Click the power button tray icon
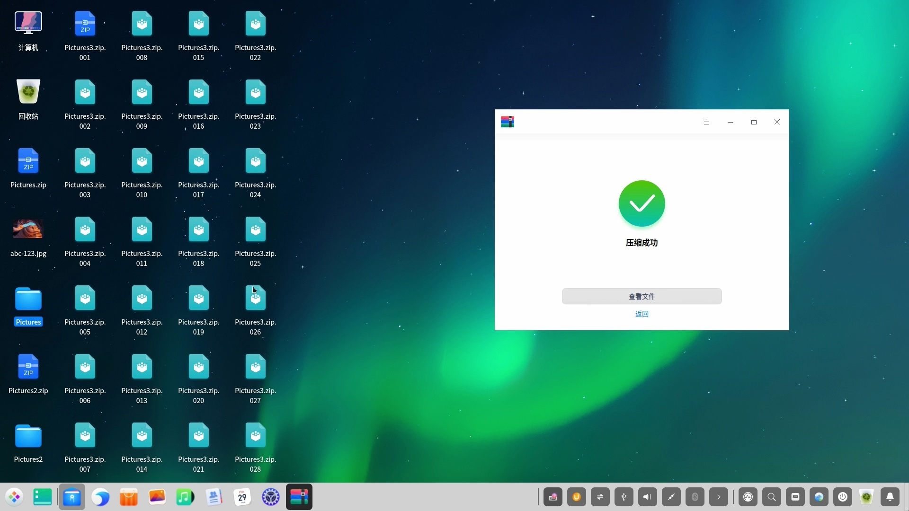The width and height of the screenshot is (909, 511). [x=843, y=497]
